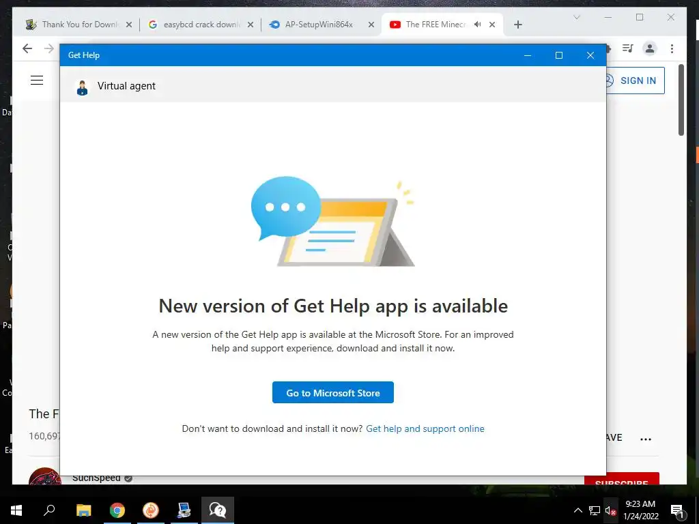Mute audio icon on YouTube tab

[x=477, y=25]
